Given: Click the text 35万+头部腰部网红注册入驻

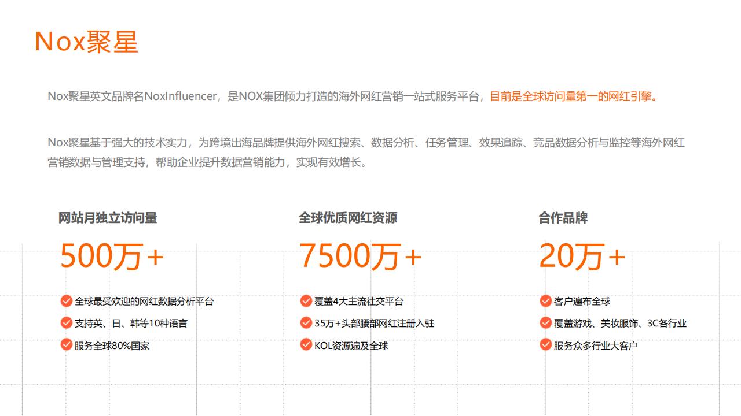Looking at the screenshot, I should pos(374,323).
